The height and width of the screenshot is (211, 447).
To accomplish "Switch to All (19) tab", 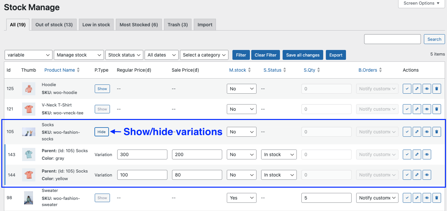I will pos(18,25).
